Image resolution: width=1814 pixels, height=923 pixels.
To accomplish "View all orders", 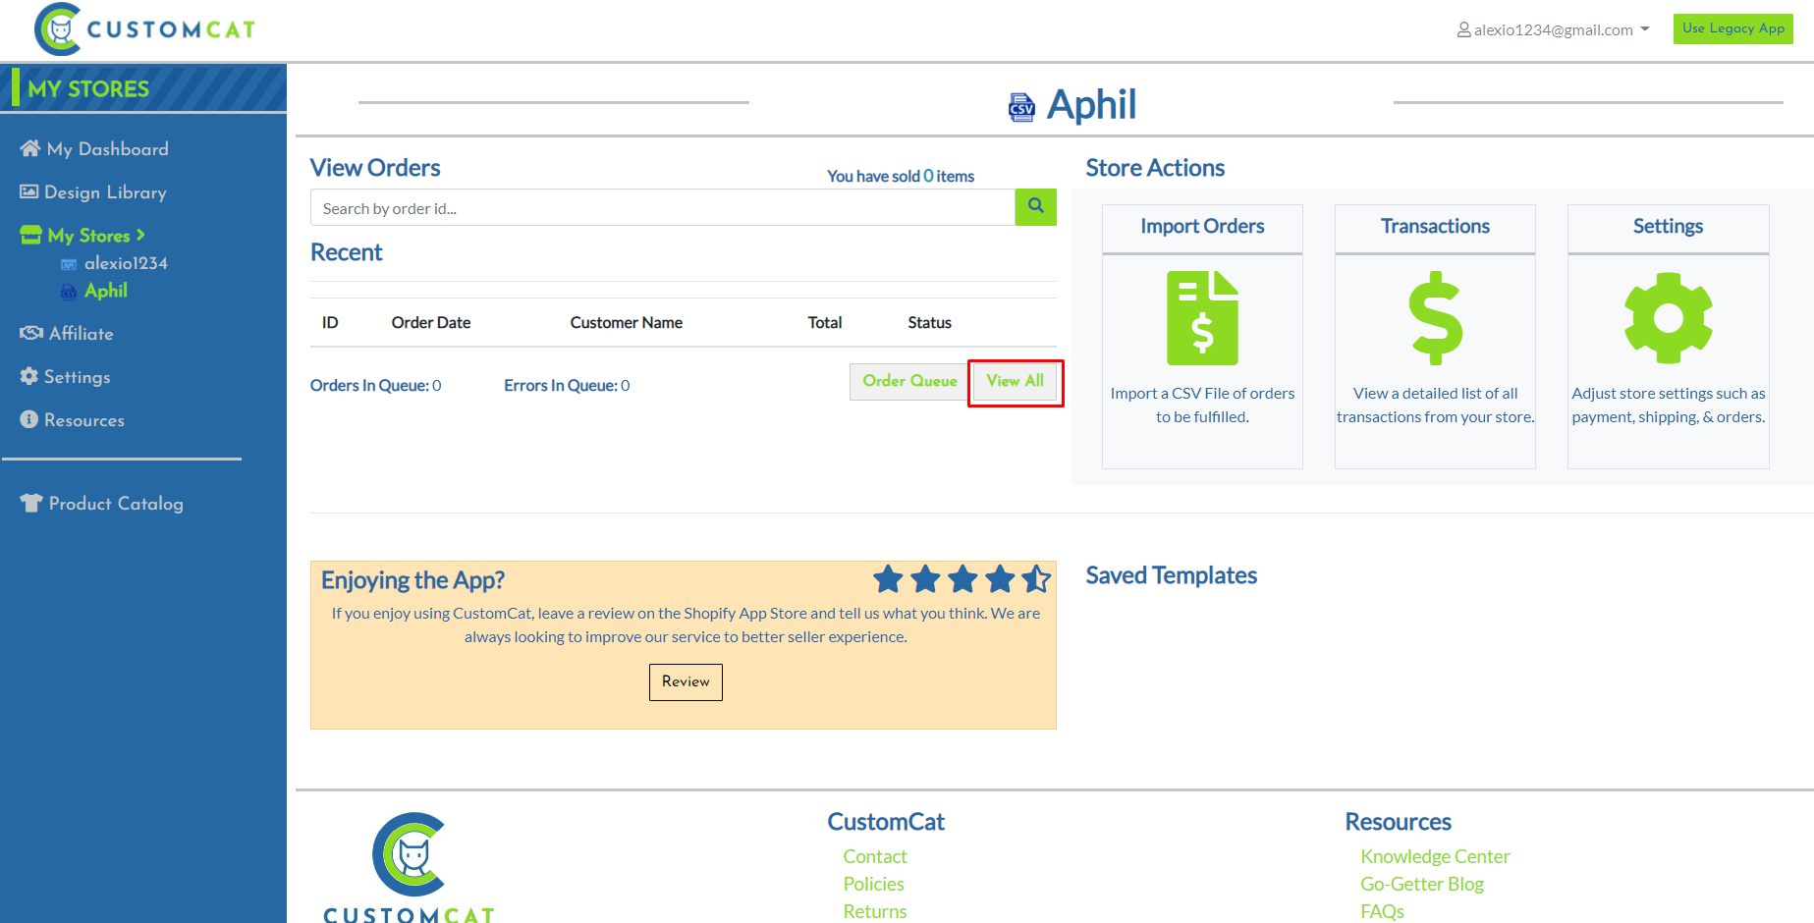I will (1016, 381).
